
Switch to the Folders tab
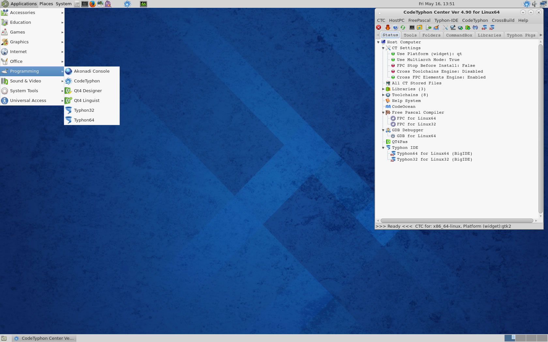click(x=431, y=35)
